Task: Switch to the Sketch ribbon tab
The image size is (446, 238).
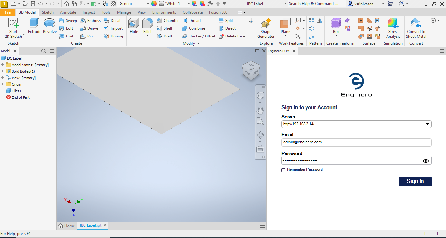Action: click(x=48, y=12)
